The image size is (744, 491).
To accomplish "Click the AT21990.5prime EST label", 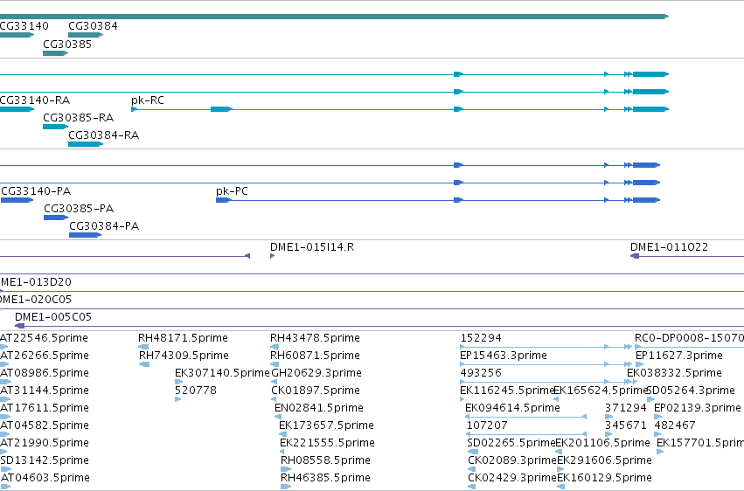I will tap(45, 443).
